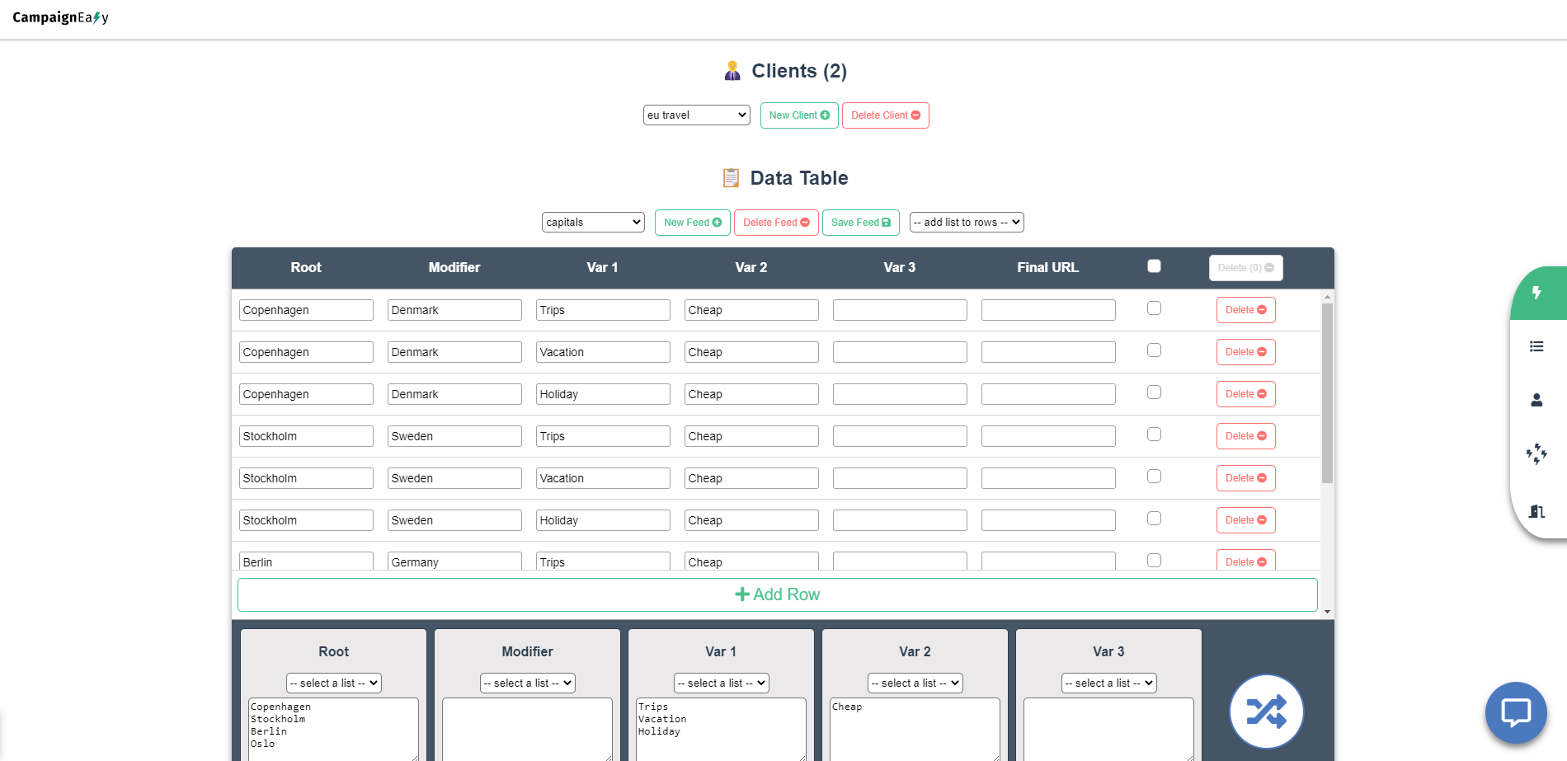Click Root field in Copenhagen Trips row
Image resolution: width=1567 pixels, height=761 pixels.
(306, 310)
